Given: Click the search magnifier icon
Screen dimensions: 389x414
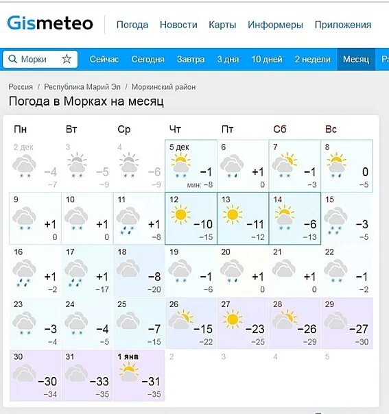Looking at the screenshot, I should (12, 59).
